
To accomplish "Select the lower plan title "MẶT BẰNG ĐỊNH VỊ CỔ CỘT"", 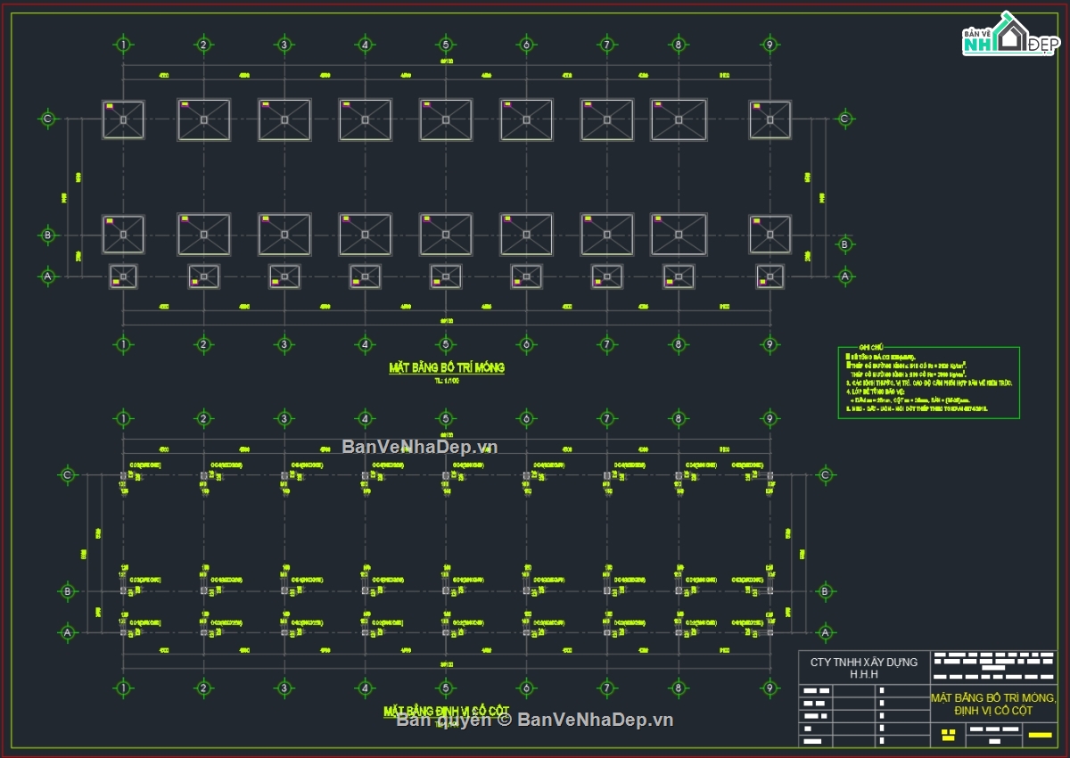I will pyautogui.click(x=446, y=712).
